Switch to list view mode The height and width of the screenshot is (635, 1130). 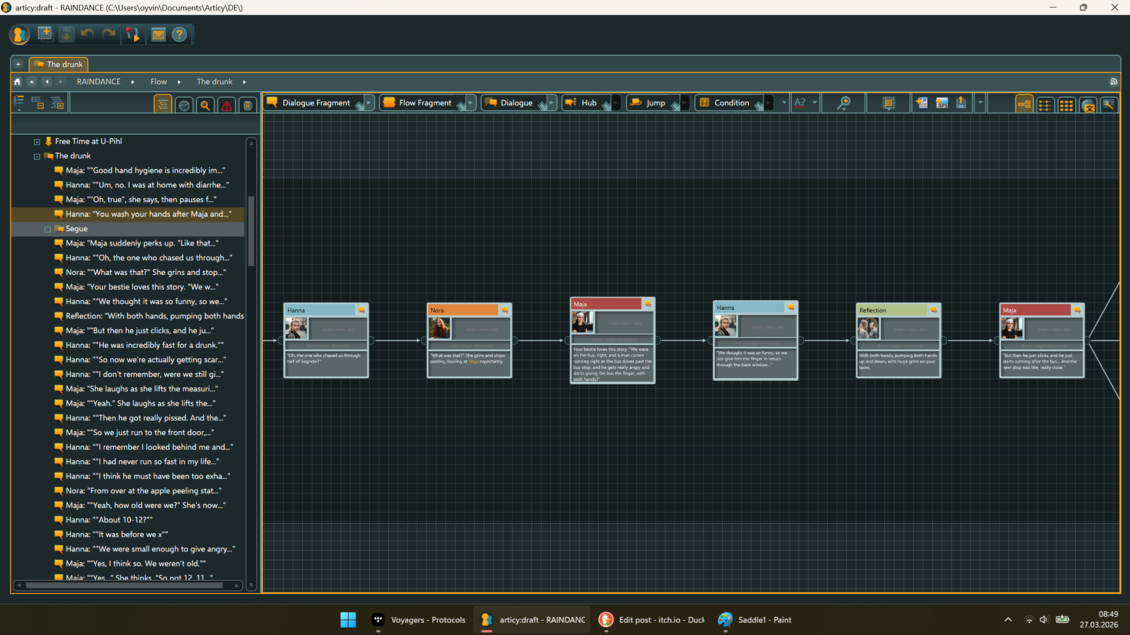(x=1045, y=105)
